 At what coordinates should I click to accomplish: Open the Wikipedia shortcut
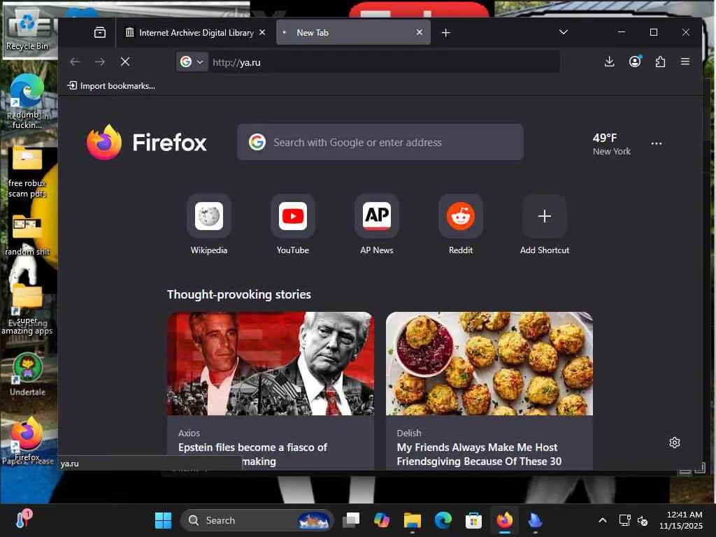click(x=208, y=224)
